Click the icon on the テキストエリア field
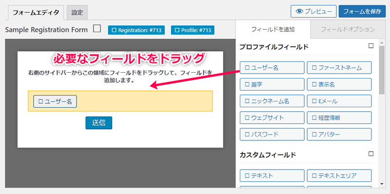 314,175
